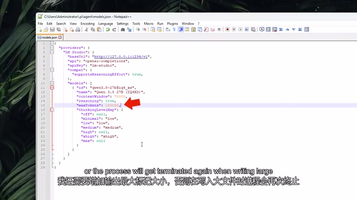Screen dimensions: 357x200
Task: Click "supportsReasoningEffort" key on line 8
Action: 100,74
